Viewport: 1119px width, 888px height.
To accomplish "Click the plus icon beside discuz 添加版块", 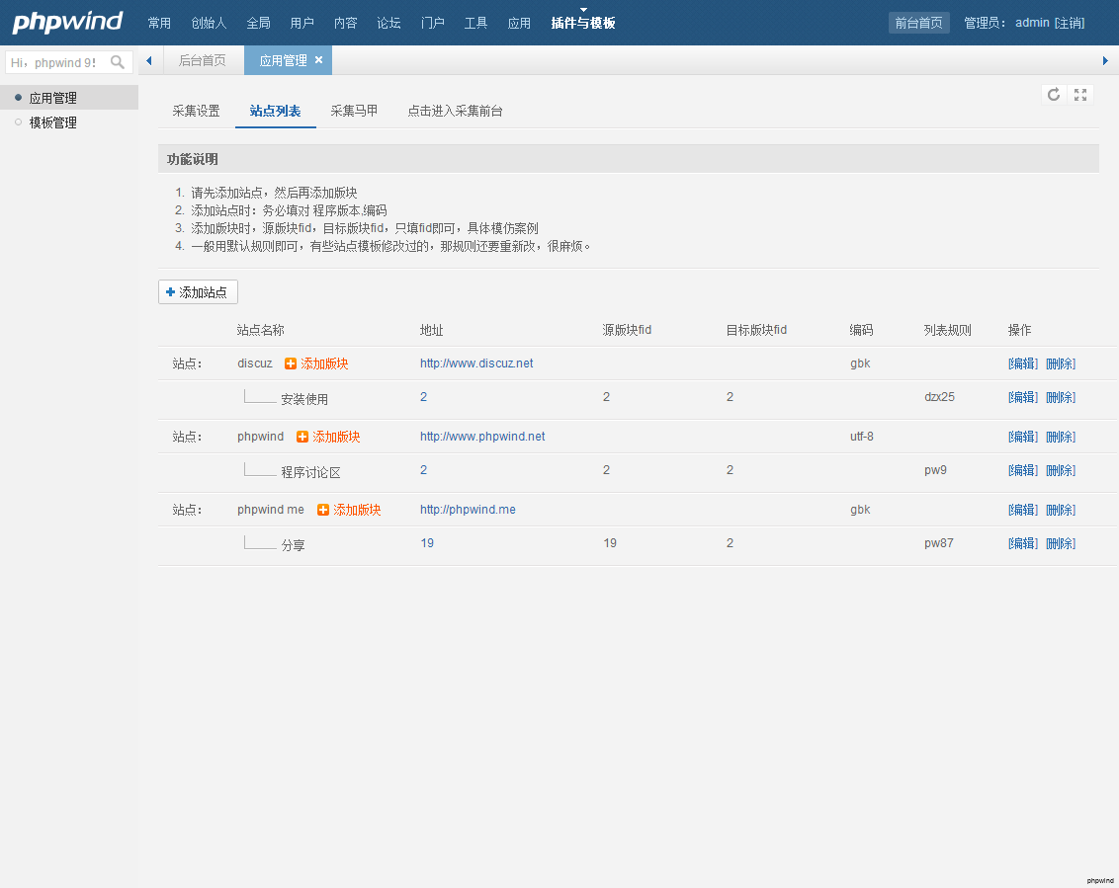I will [291, 363].
